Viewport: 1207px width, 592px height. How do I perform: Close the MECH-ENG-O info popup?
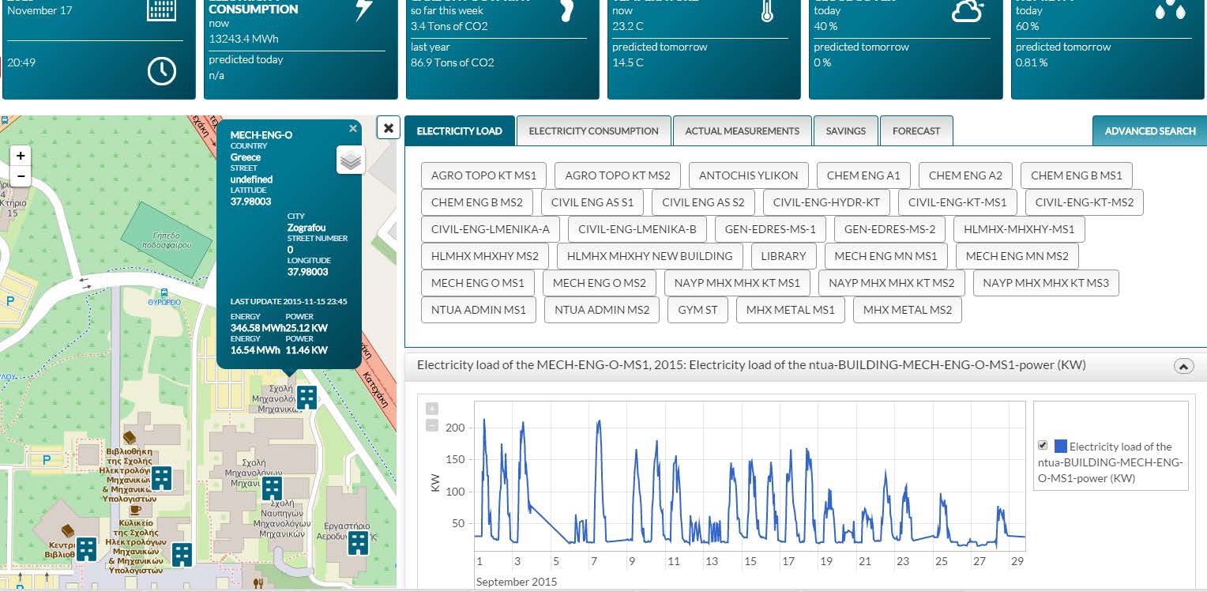[x=353, y=128]
